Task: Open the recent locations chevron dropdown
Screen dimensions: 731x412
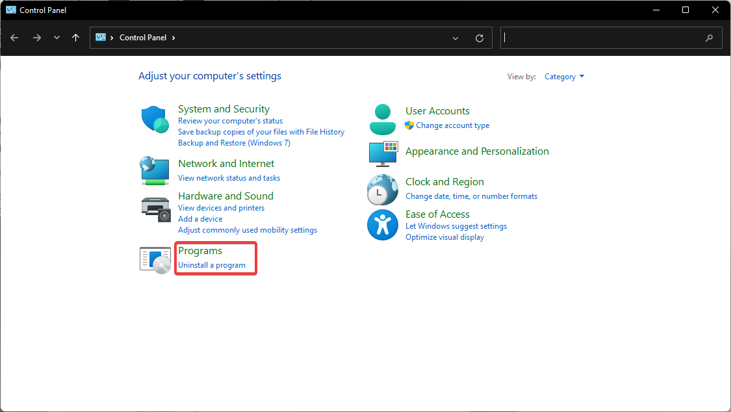Action: (57, 37)
